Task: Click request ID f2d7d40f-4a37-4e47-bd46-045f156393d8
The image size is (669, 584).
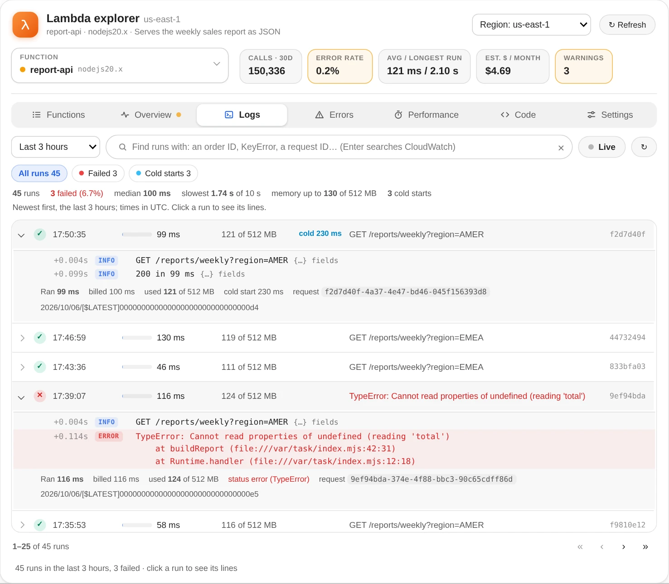Action: 406,292
